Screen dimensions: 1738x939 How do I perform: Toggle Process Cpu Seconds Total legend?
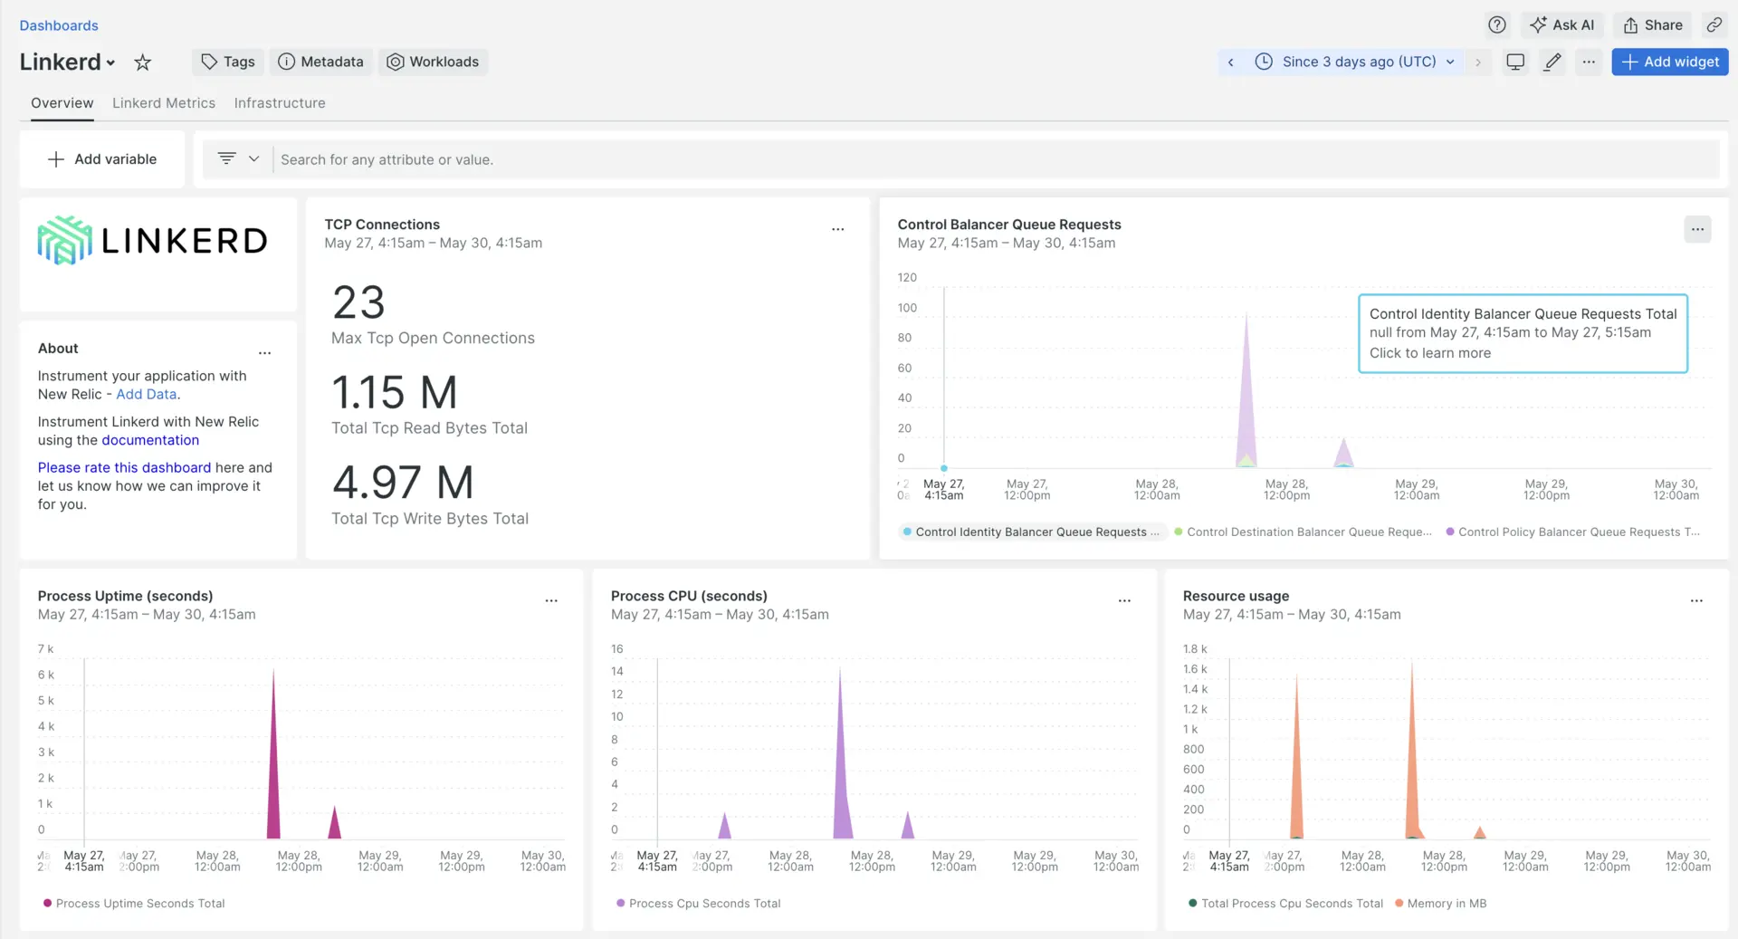pos(698,903)
